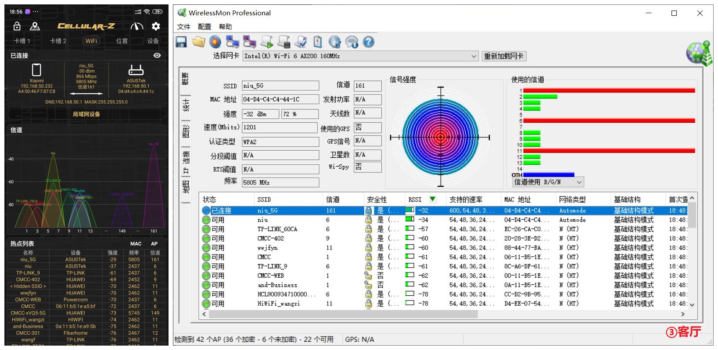718x350 pixels.
Task: Tap the speedometer icon in Cellular-Z
Action: click(x=137, y=26)
